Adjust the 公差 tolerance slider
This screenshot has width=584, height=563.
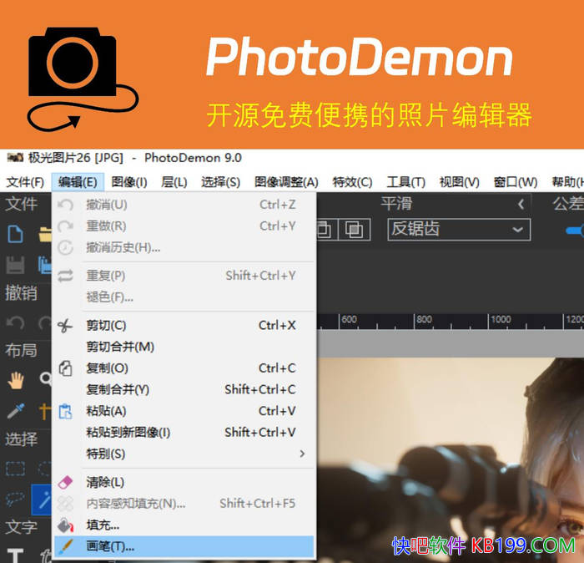tap(575, 231)
